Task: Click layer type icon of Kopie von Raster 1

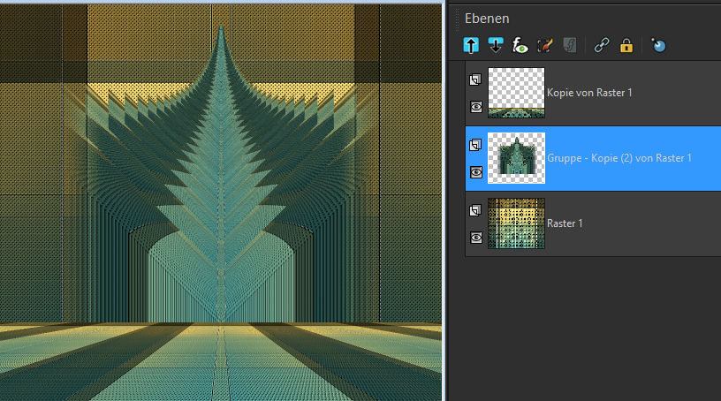Action: coord(475,79)
